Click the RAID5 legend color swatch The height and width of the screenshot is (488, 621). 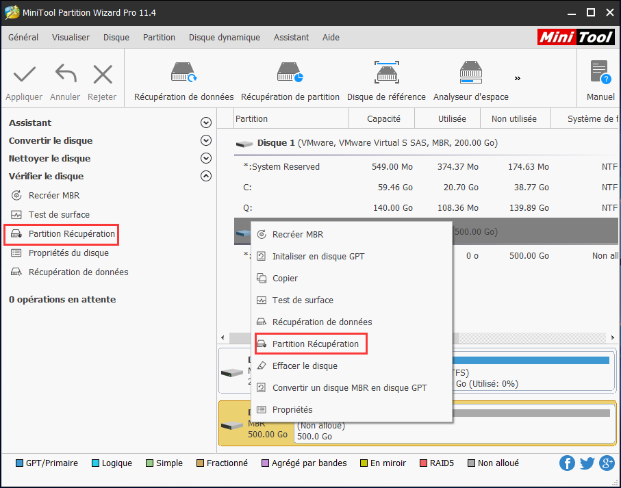(x=423, y=463)
